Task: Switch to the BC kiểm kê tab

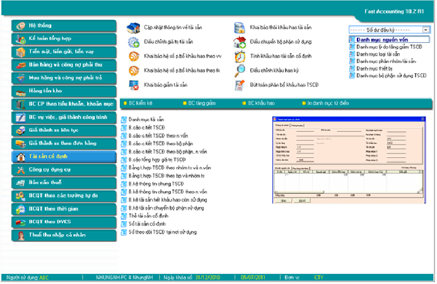Action: point(138,104)
